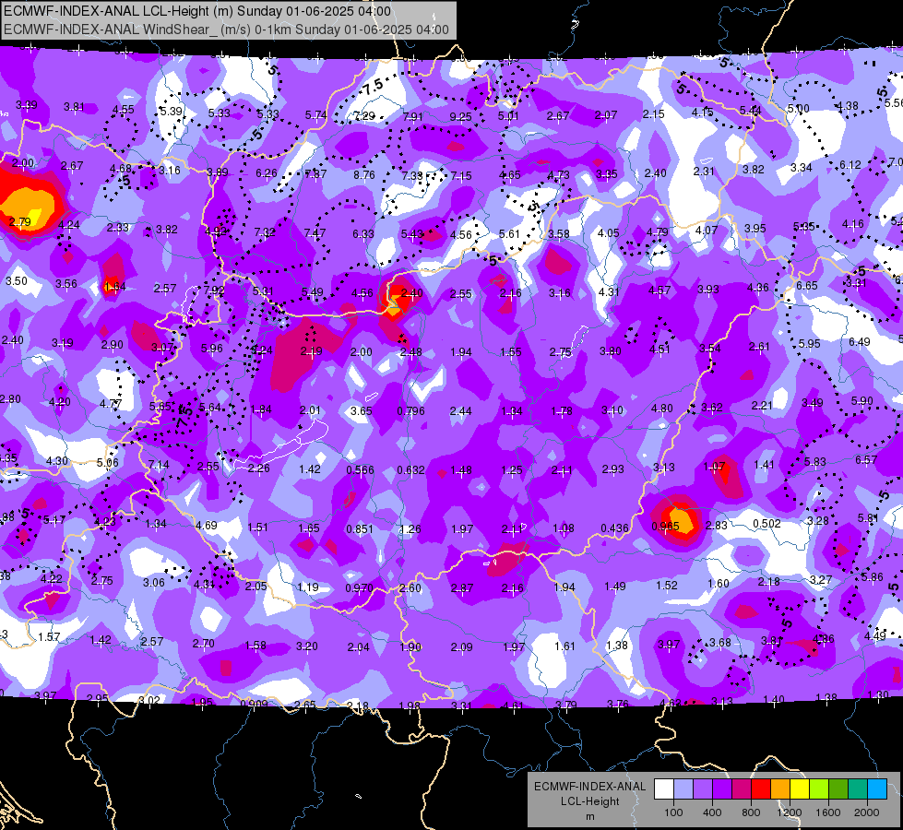
Task: Click the wind shear value 7.32
Action: pyautogui.click(x=265, y=232)
